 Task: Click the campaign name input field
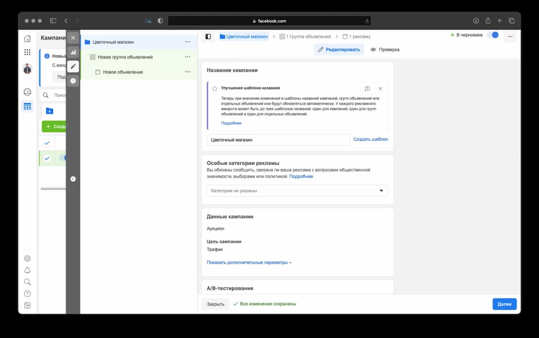(x=278, y=140)
